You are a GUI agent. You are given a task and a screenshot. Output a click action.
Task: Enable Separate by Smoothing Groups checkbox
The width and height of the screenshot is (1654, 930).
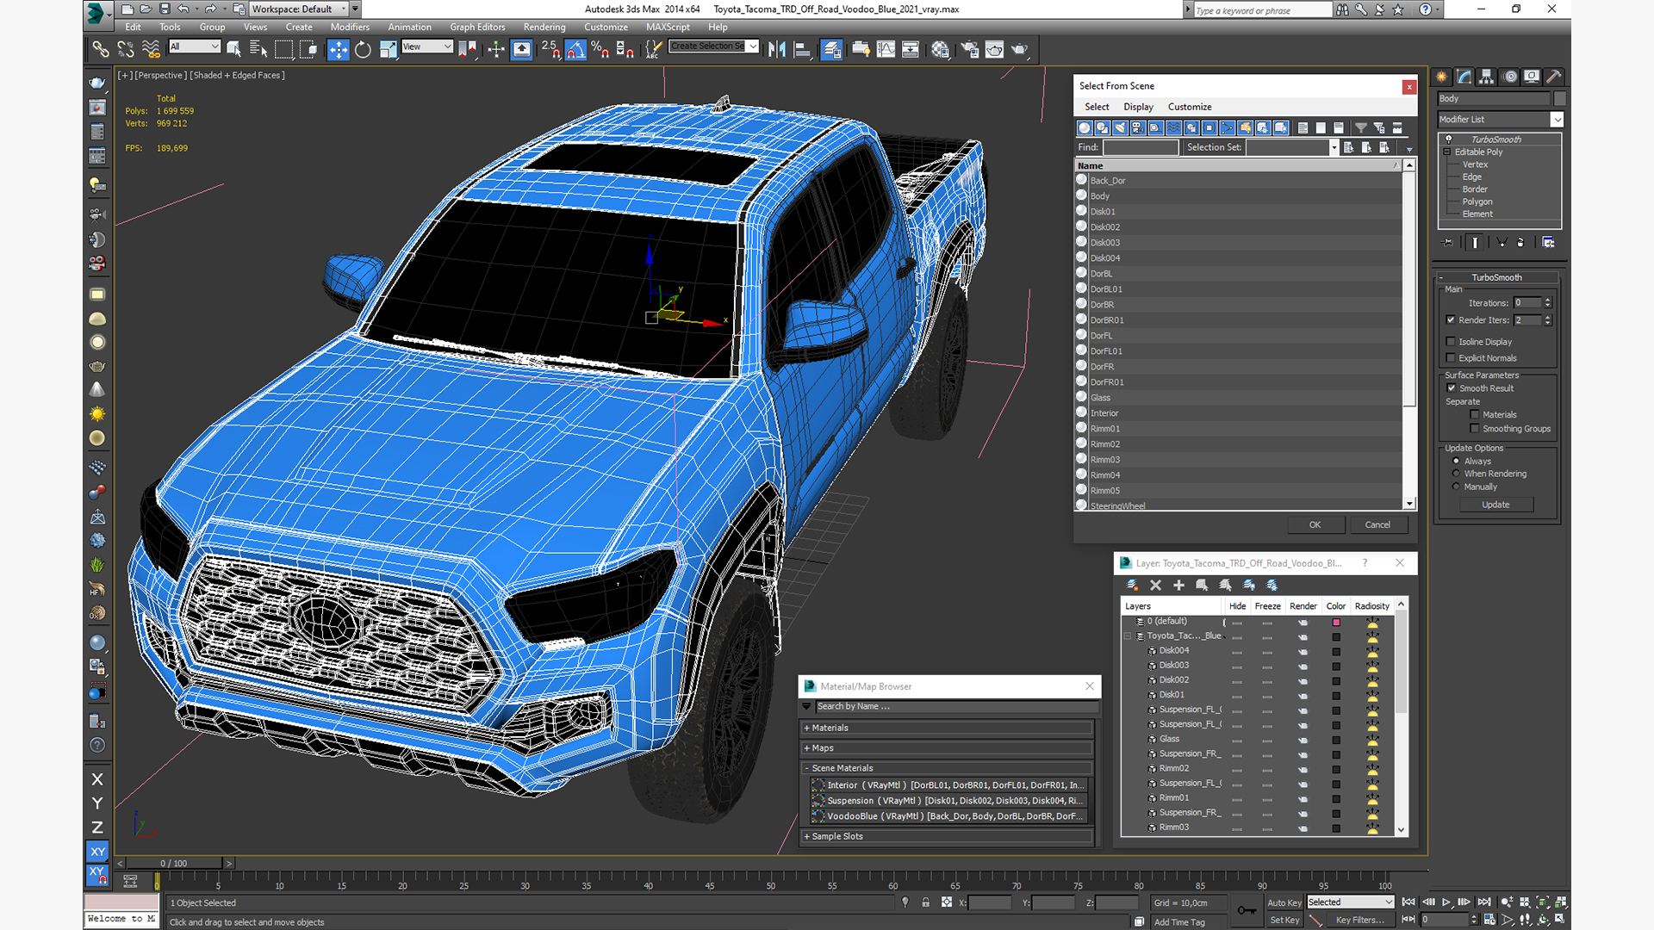[1475, 429]
